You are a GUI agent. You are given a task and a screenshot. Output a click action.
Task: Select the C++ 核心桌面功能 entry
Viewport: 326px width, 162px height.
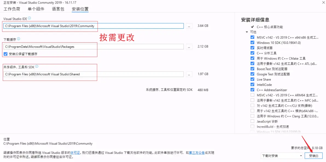(270, 27)
